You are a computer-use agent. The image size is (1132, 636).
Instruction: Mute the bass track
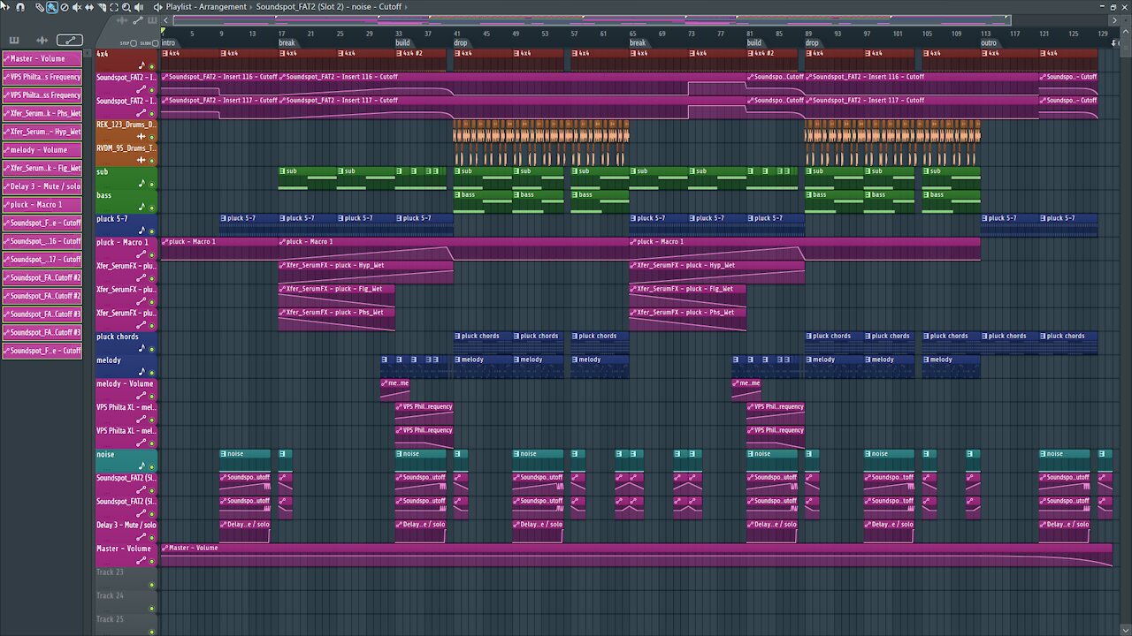(152, 208)
